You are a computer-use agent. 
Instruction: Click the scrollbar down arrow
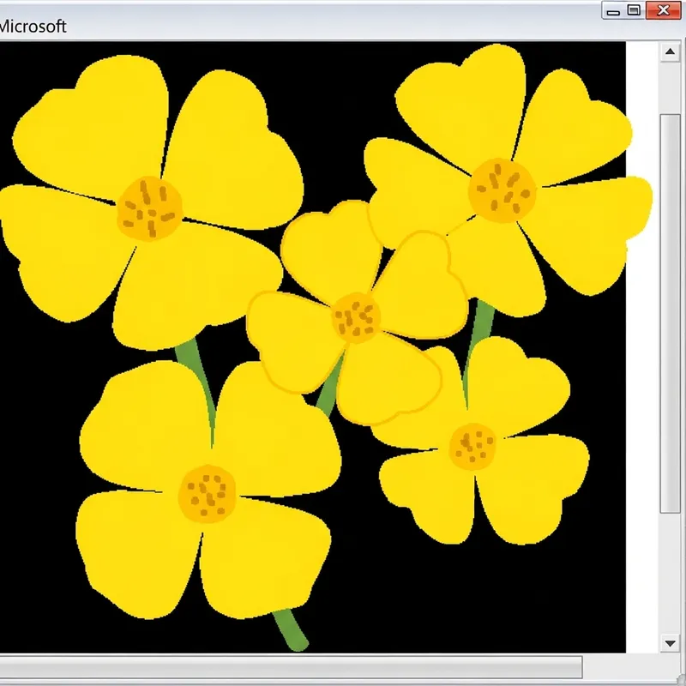[671, 641]
